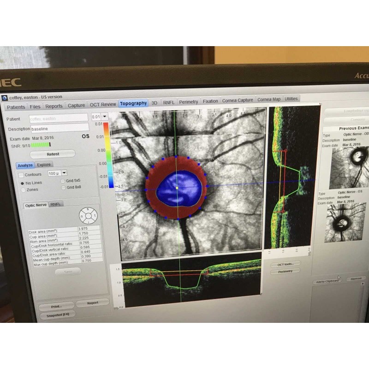Select the Optic Nerve measurements tab
Image resolution: width=369 pixels, height=369 pixels.
point(36,205)
